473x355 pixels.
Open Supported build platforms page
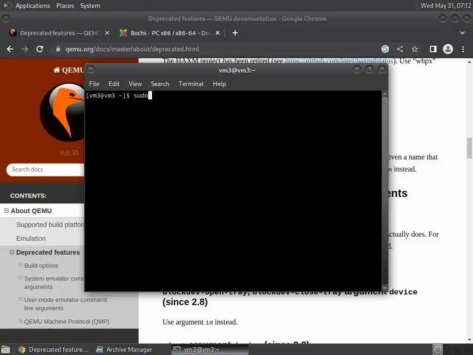(x=50, y=225)
